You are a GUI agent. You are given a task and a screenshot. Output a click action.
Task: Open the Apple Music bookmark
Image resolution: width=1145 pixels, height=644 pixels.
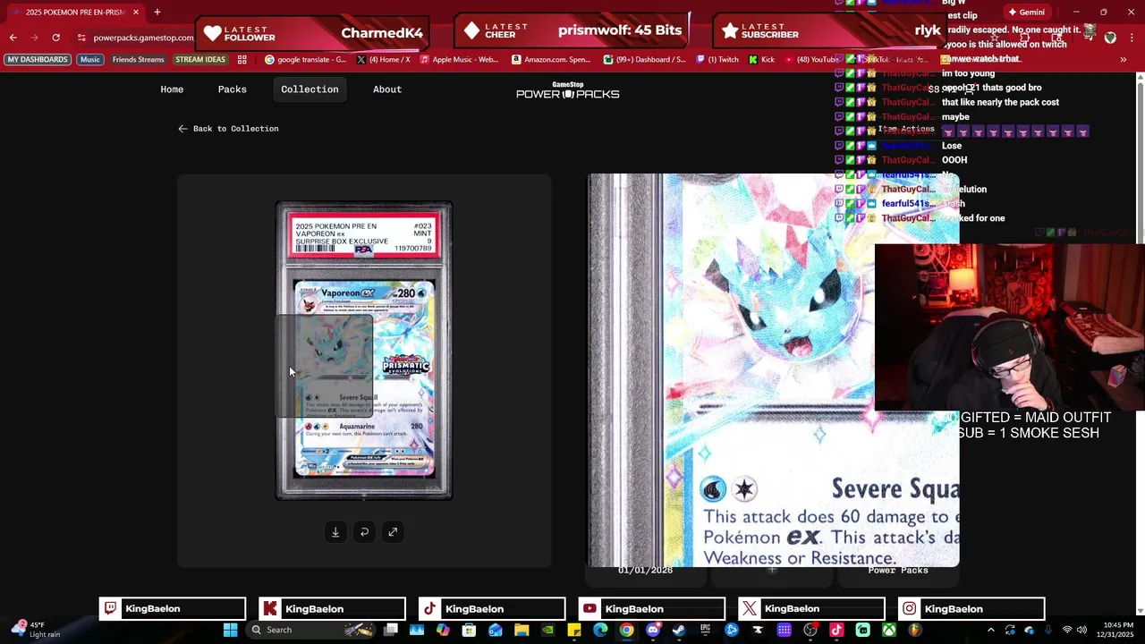coord(458,60)
